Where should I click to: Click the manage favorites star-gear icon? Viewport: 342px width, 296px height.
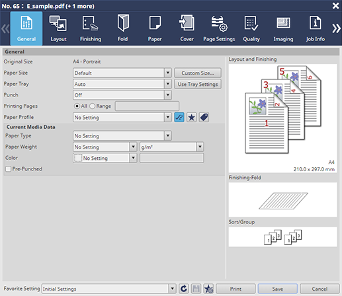[x=208, y=289]
